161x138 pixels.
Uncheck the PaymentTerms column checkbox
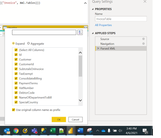[16, 83]
